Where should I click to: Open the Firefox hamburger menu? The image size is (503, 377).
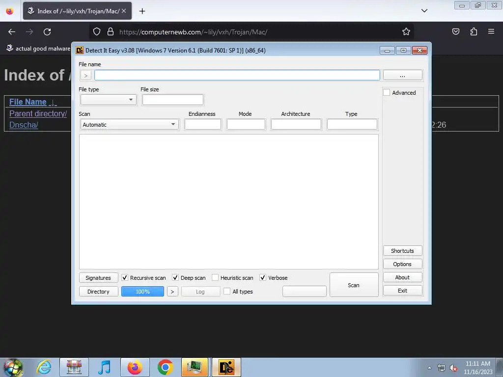tap(491, 32)
